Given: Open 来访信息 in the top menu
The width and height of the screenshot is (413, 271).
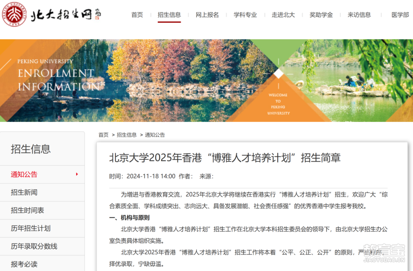Looking at the screenshot, I should pyautogui.click(x=359, y=15).
